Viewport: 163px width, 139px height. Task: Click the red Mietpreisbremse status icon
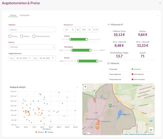pos(132,79)
